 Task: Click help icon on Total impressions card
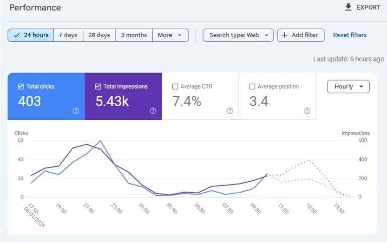point(153,111)
